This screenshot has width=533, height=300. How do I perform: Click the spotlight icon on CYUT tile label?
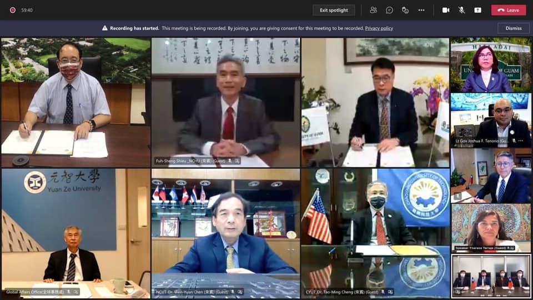(390, 292)
